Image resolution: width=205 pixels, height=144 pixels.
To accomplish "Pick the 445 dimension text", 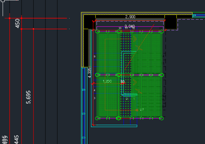I will (x=16, y=140).
